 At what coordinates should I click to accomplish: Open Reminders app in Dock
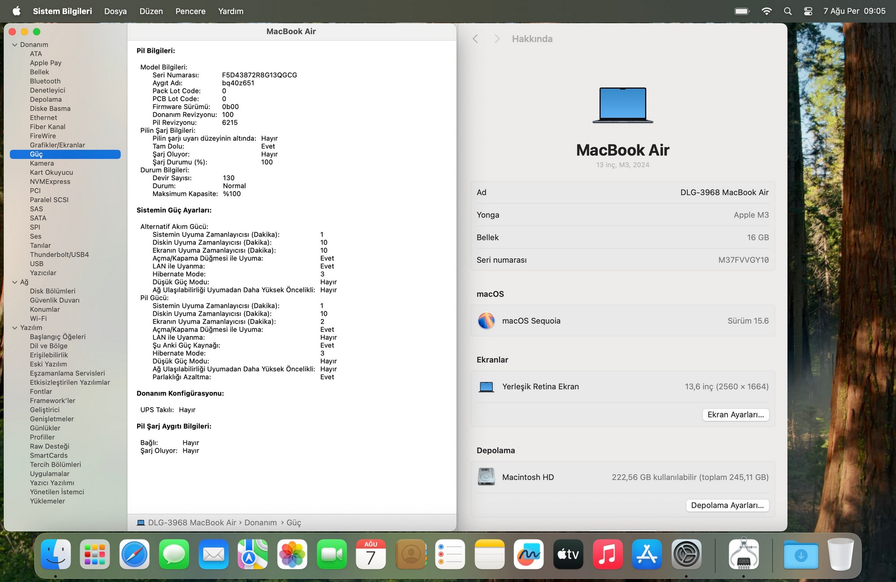tap(450, 555)
